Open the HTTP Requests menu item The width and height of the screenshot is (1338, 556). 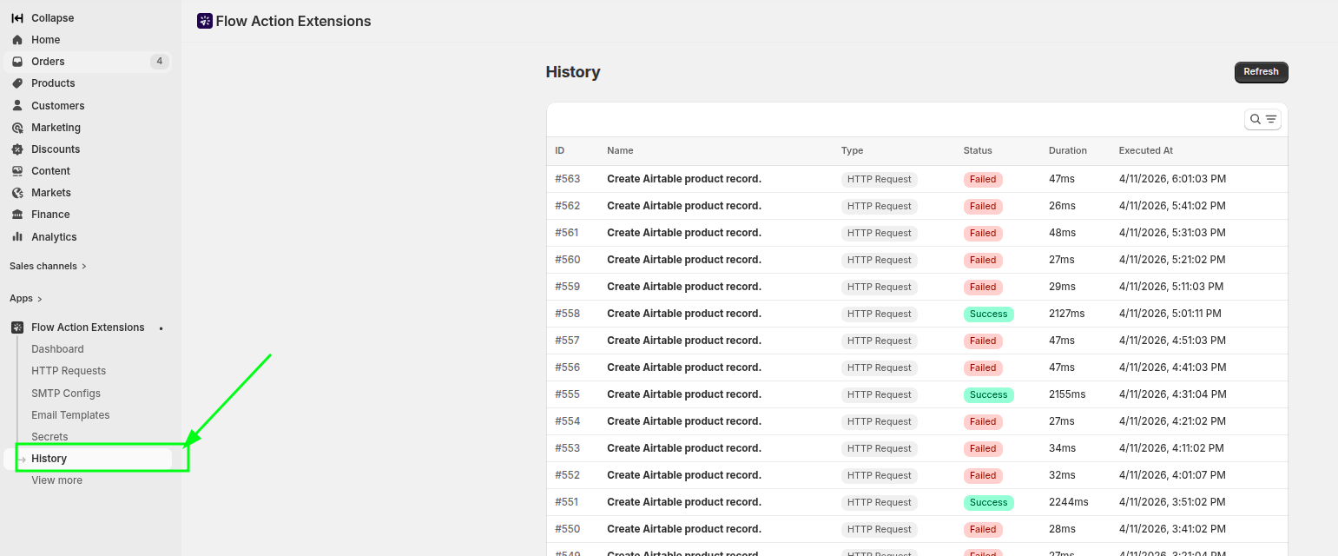[x=69, y=371]
